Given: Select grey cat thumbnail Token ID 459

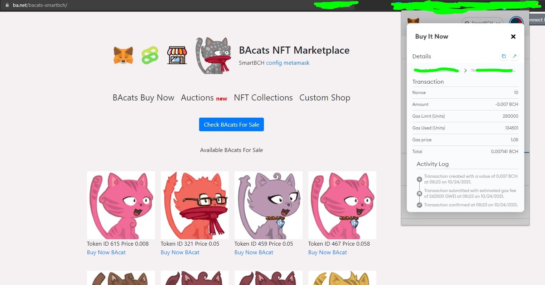Looking at the screenshot, I should pyautogui.click(x=269, y=205).
